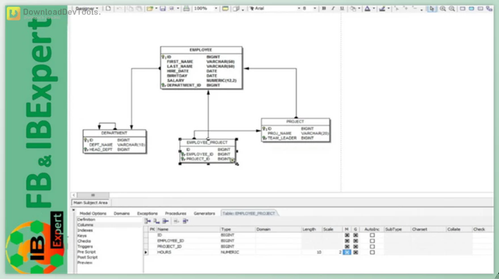Open the Triggers section
Viewport: 499px width, 279px height.
point(85,246)
